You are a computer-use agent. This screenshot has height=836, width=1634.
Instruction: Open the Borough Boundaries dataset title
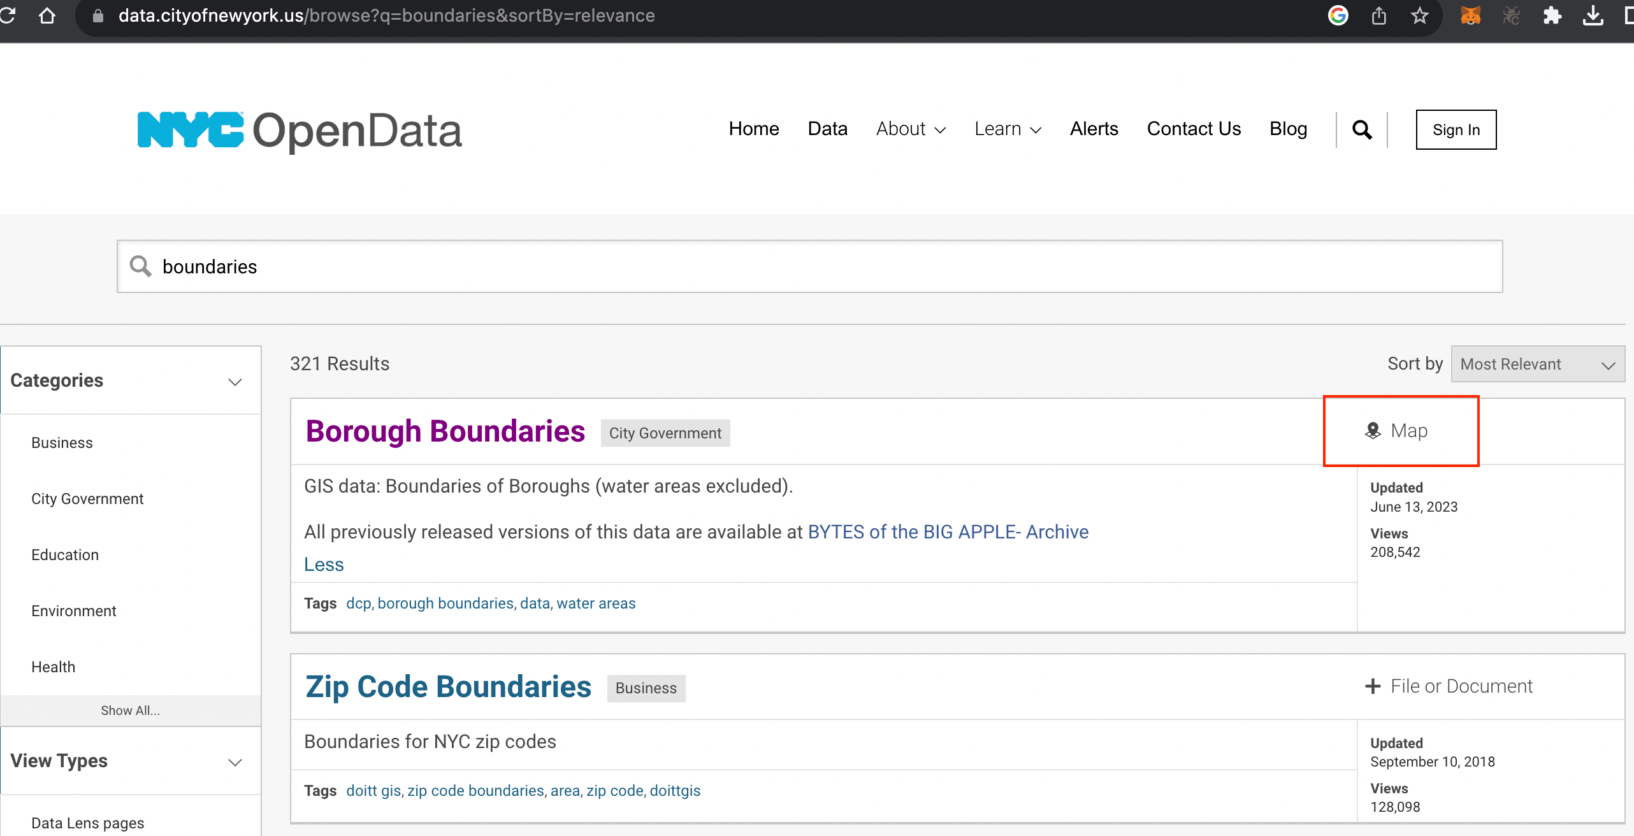(x=445, y=431)
